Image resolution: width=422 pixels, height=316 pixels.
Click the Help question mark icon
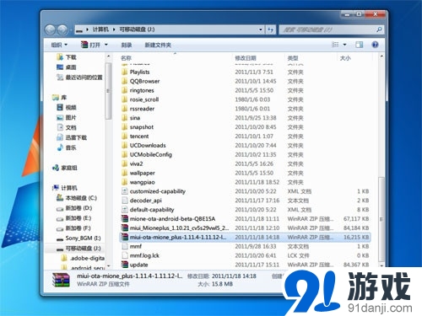click(375, 45)
